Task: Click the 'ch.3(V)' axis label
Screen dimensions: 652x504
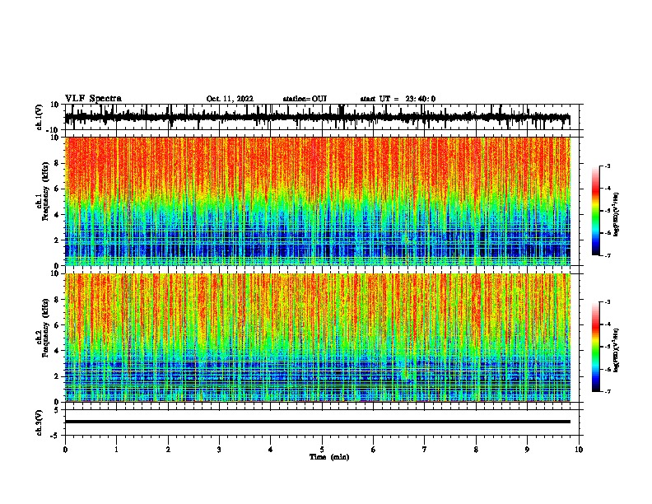Action: 39,422
